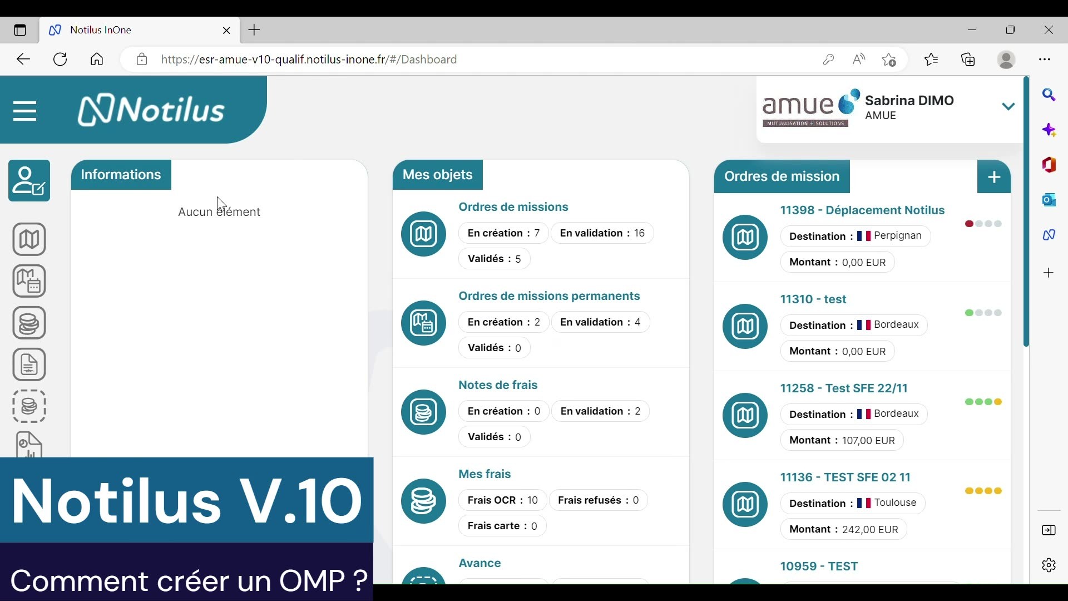Click status dots of mission 11258
The width and height of the screenshot is (1068, 601).
983,402
